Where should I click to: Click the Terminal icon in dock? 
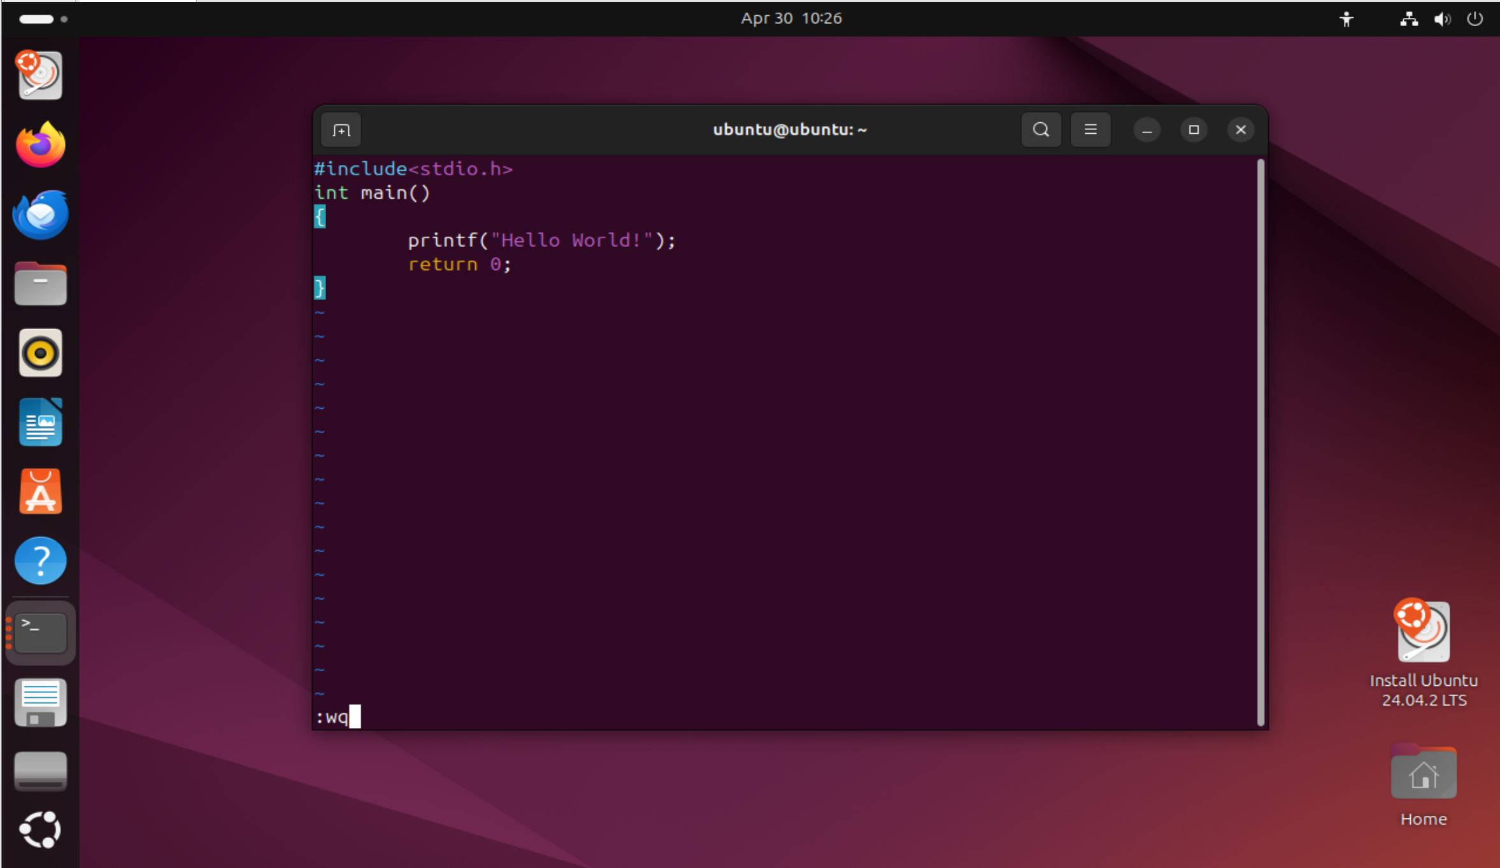click(x=41, y=632)
